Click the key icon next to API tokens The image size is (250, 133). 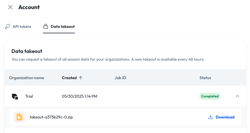click(x=7, y=26)
